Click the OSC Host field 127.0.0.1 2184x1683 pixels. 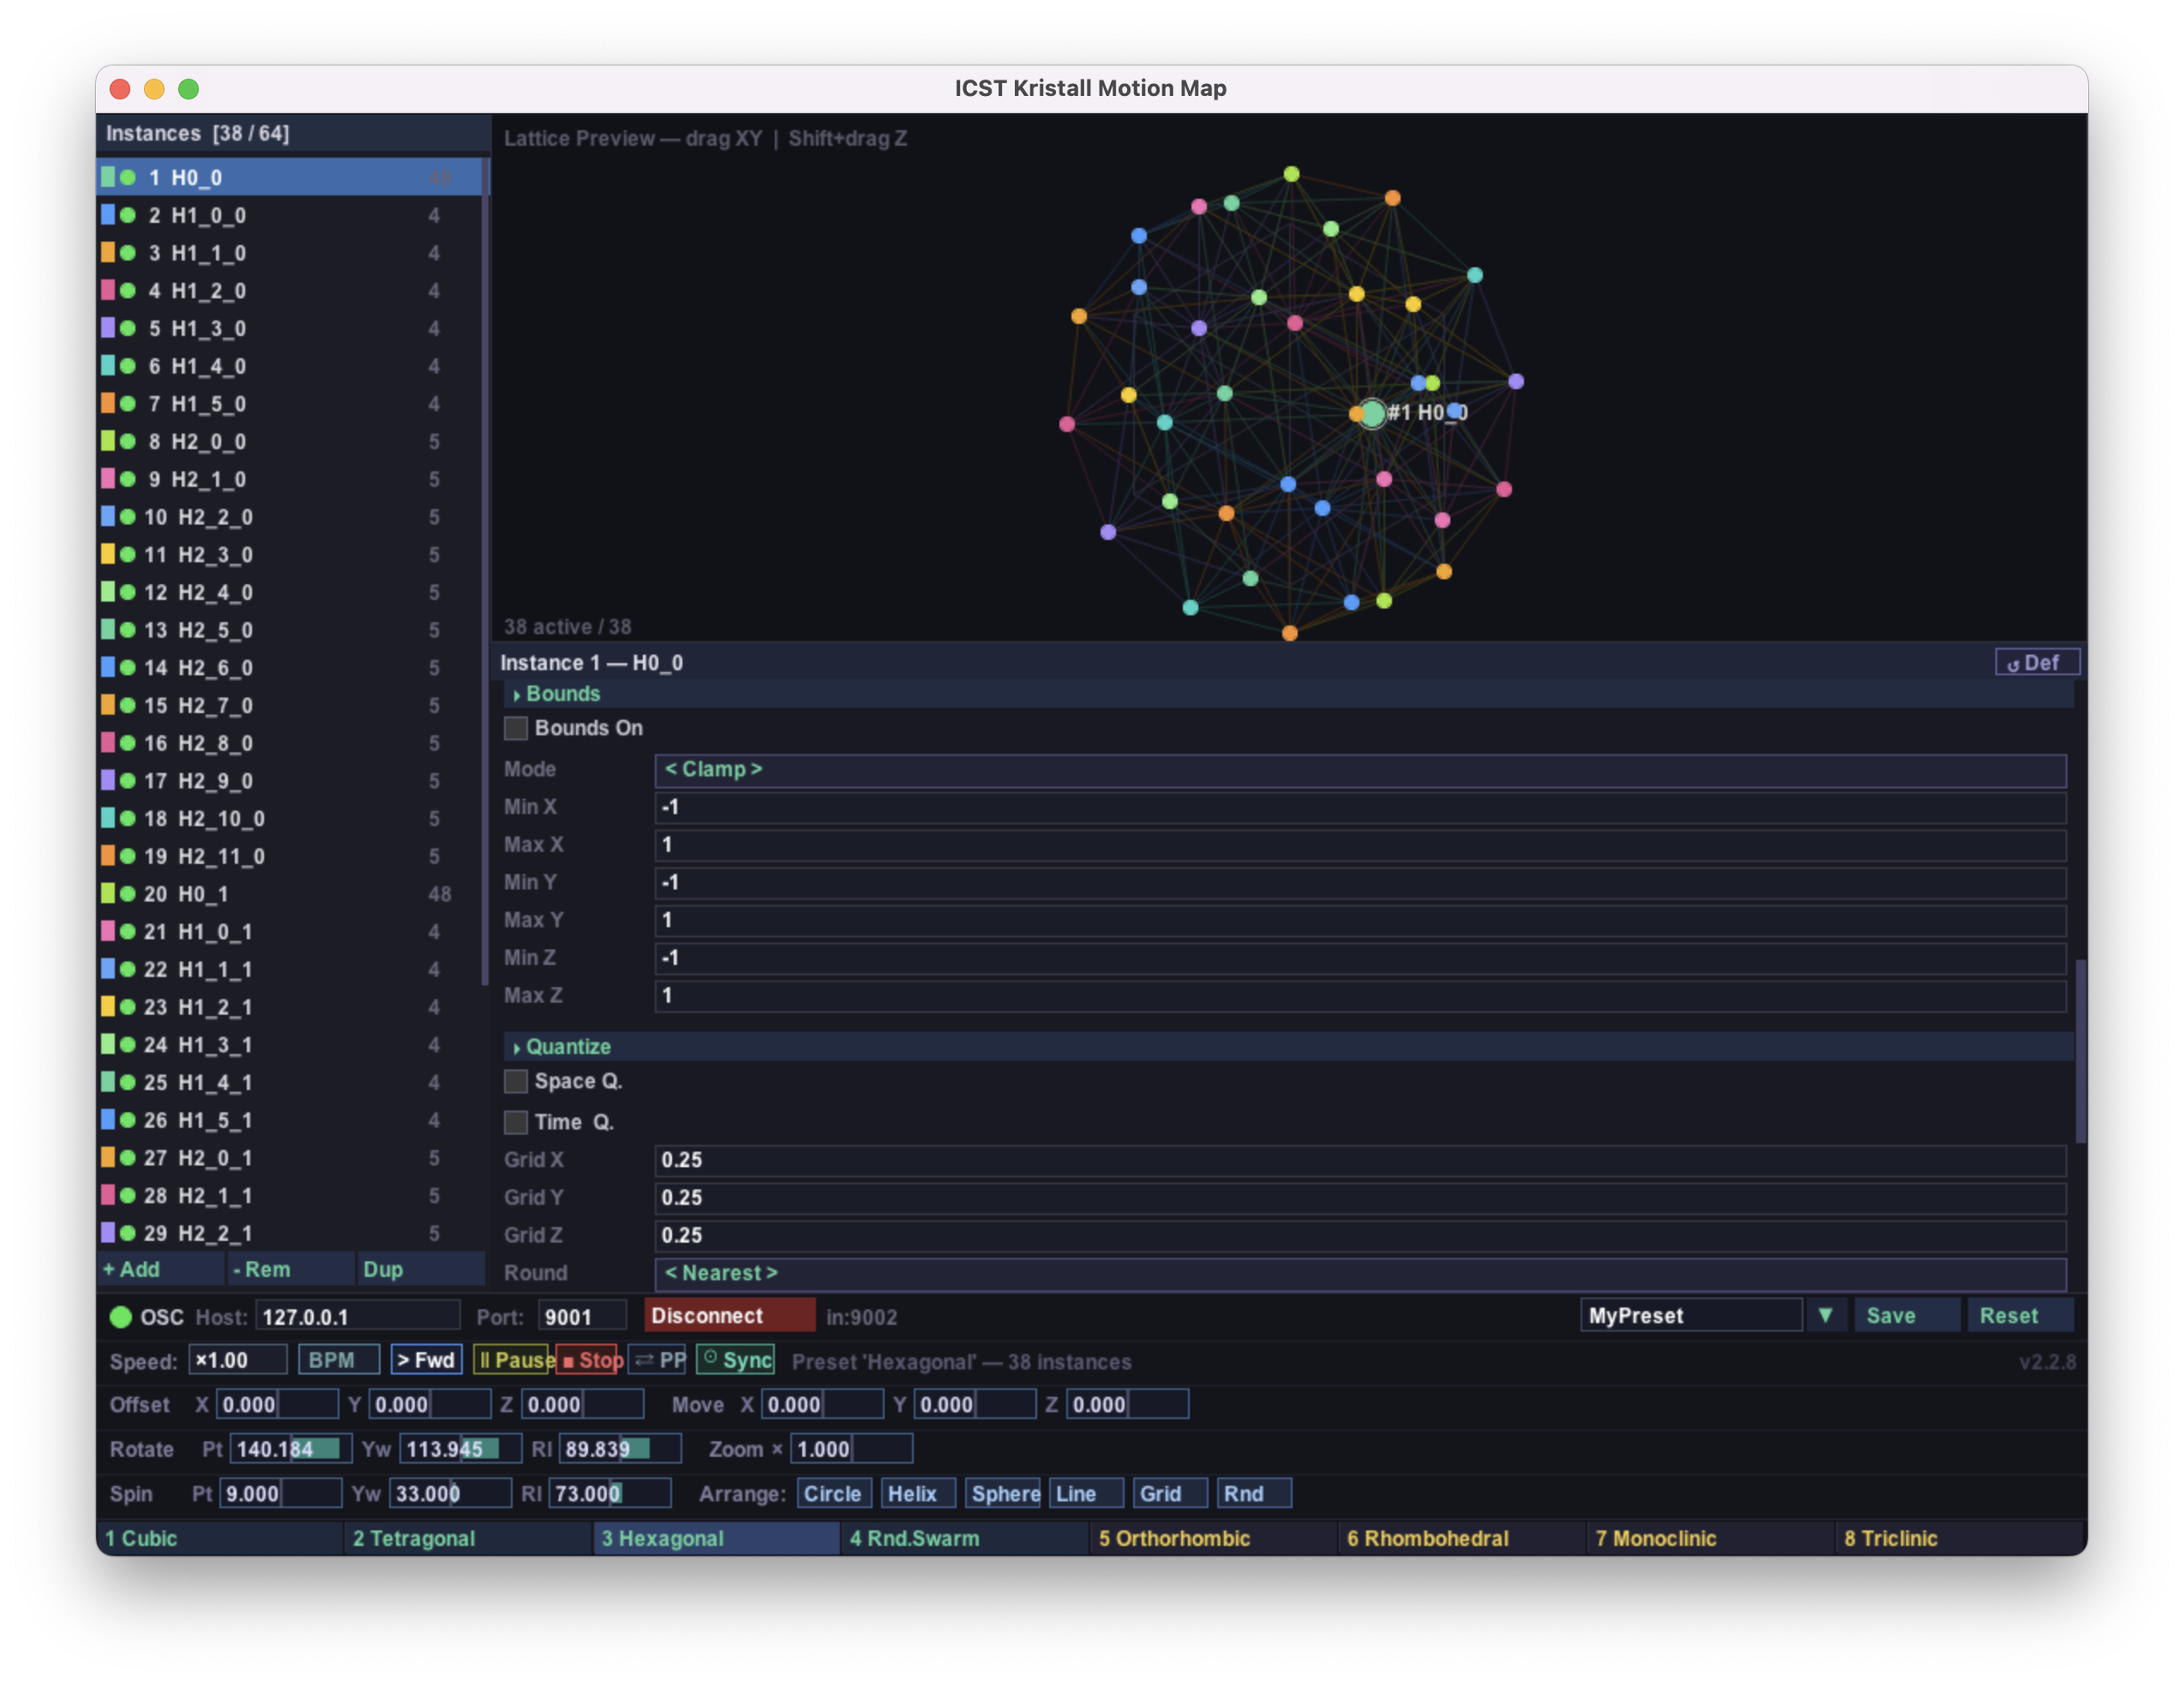pos(358,1315)
